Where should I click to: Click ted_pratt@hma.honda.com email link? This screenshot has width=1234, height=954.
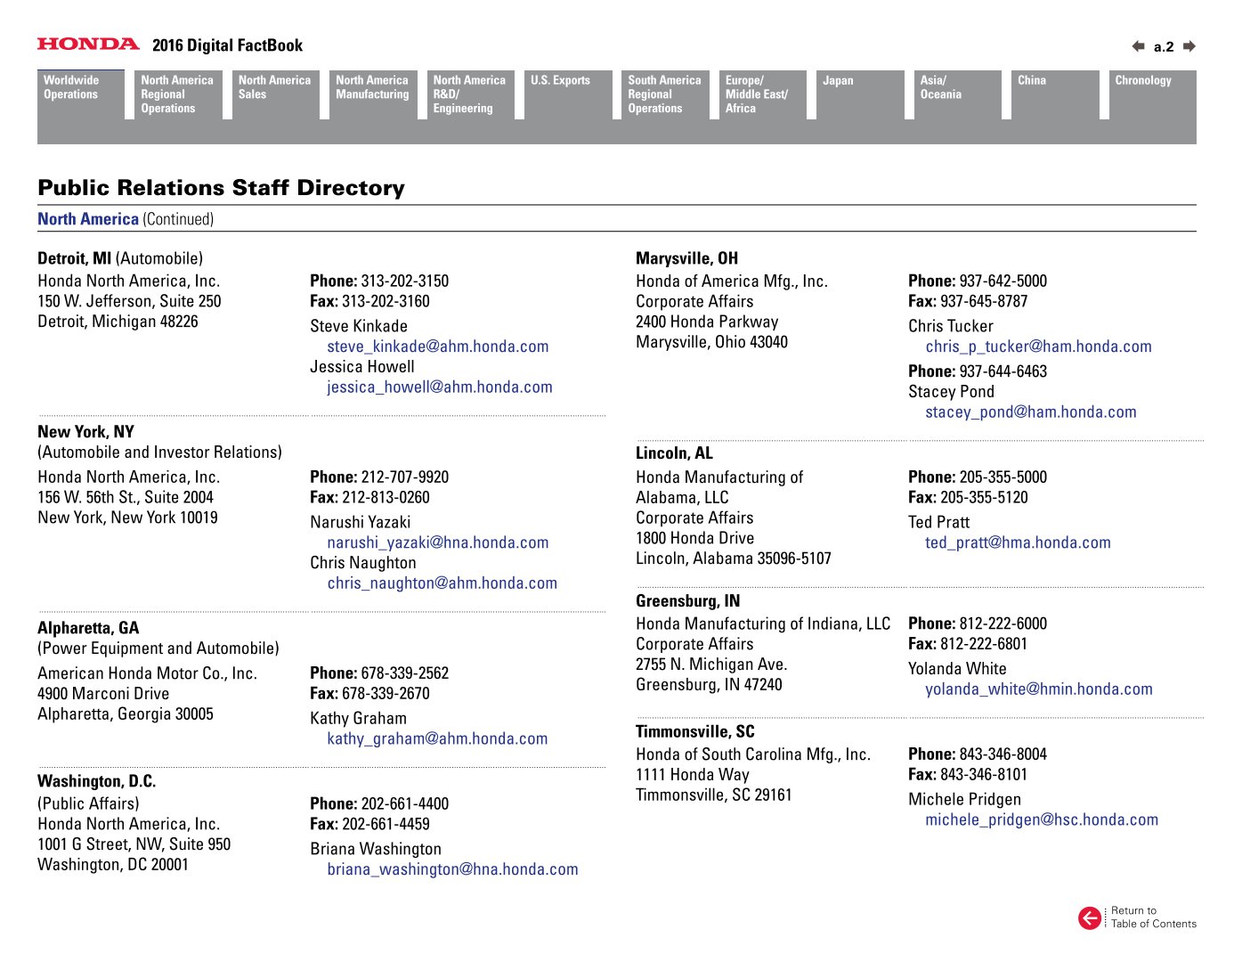[x=1018, y=542]
